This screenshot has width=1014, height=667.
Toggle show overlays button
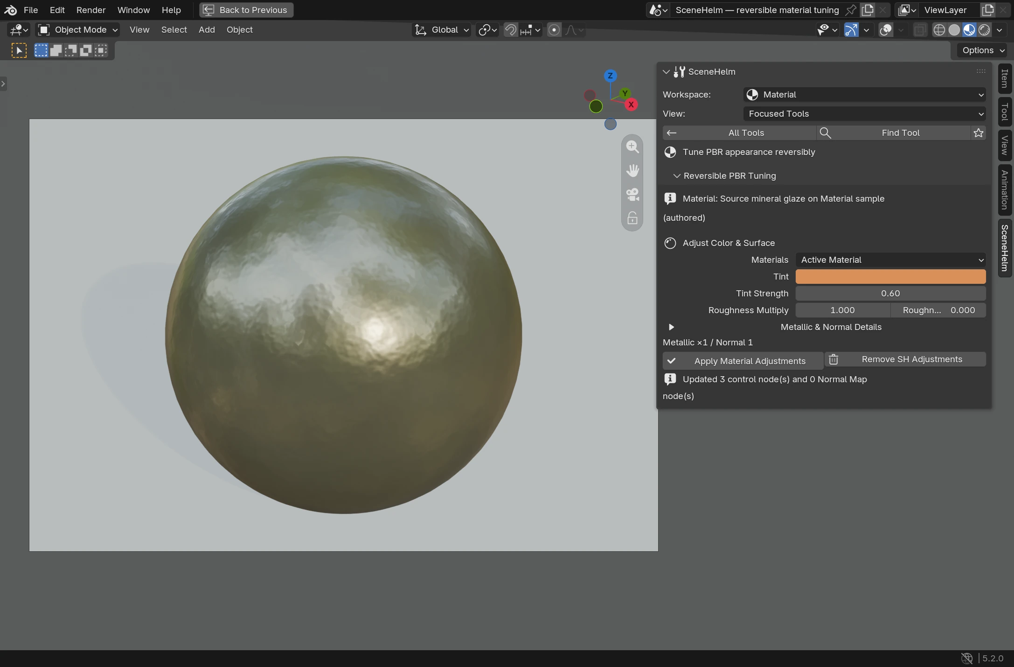click(x=886, y=30)
